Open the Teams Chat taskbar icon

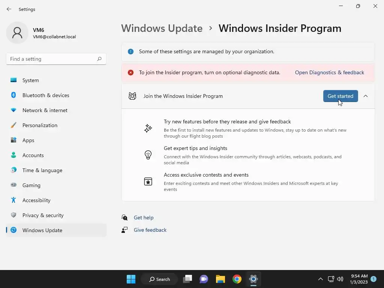pyautogui.click(x=204, y=279)
